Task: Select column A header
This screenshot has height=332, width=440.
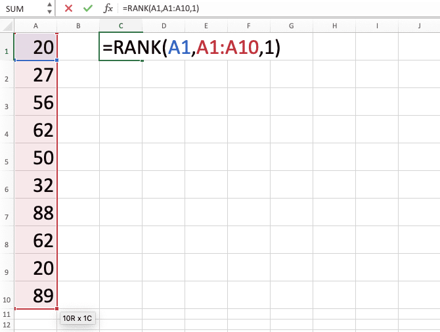Action: point(35,26)
